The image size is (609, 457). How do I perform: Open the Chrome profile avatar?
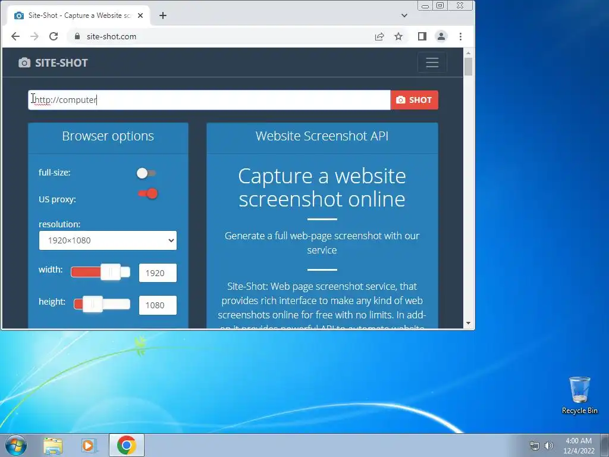[x=441, y=36]
